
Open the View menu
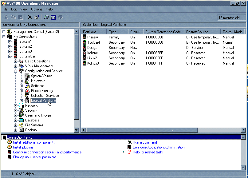[24, 9]
